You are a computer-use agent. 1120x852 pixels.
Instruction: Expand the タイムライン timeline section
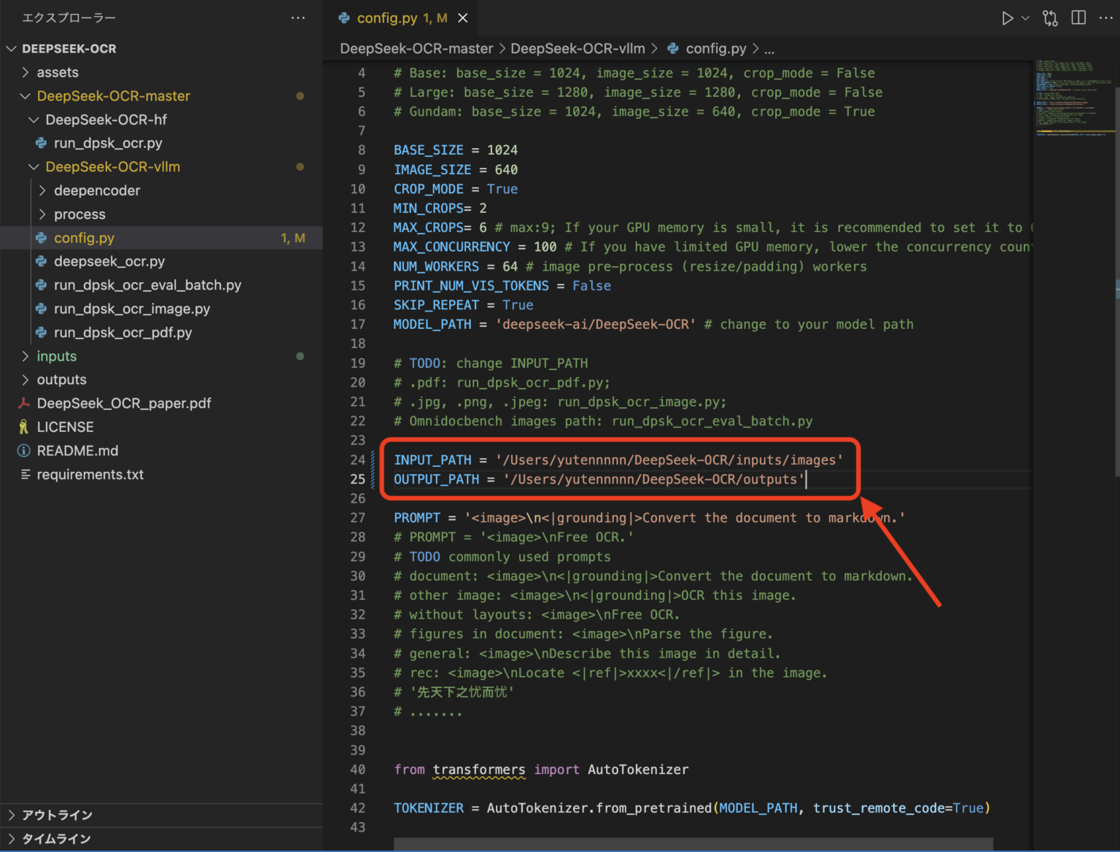(x=56, y=839)
